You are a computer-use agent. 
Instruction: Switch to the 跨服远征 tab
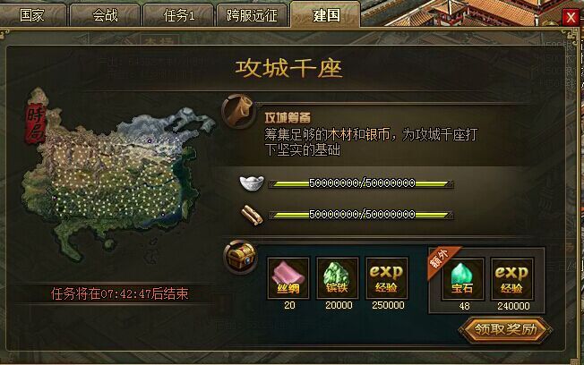[253, 15]
